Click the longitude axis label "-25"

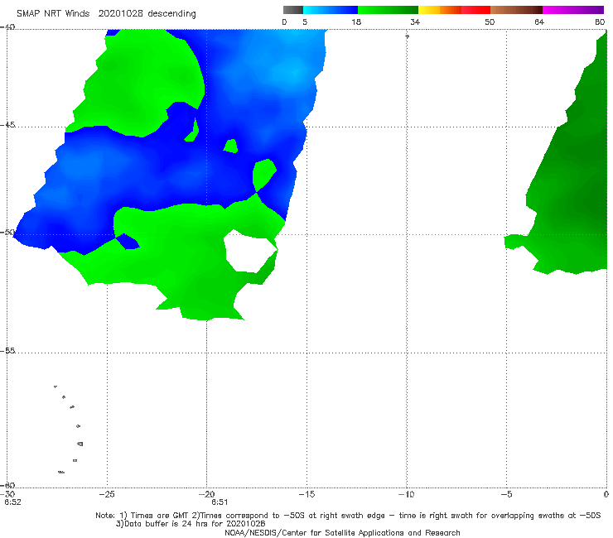pyautogui.click(x=107, y=494)
